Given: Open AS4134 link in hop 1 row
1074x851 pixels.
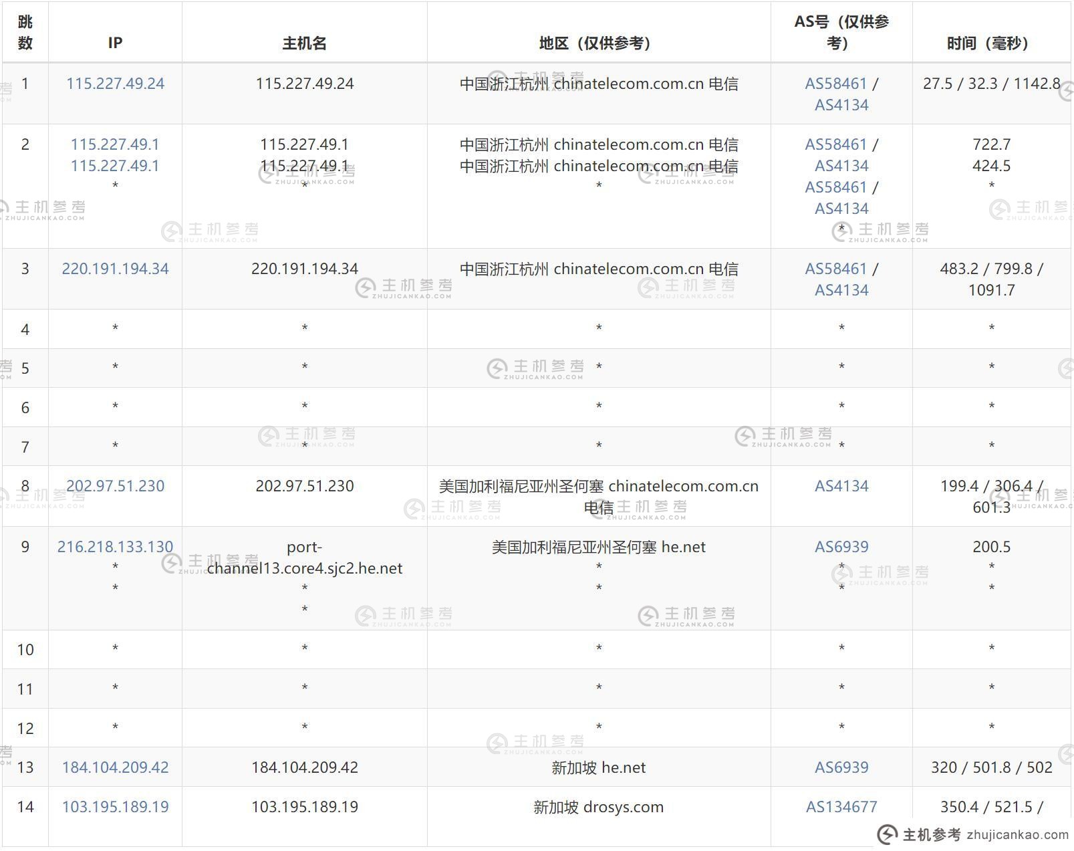Looking at the screenshot, I should 841,105.
